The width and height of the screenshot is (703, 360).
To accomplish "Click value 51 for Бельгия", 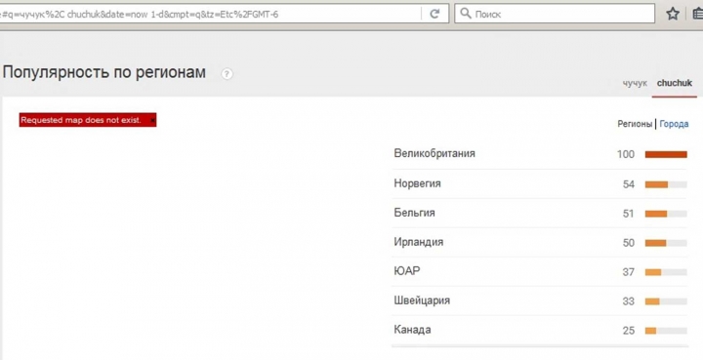I will tap(629, 214).
